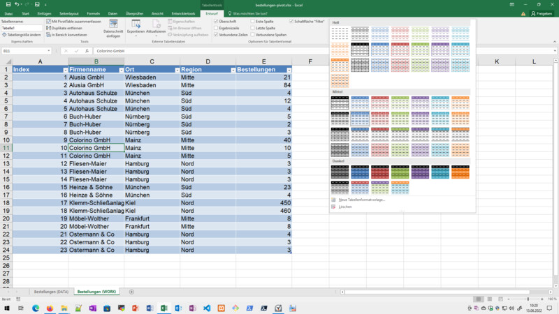The height and width of the screenshot is (314, 559).
Task: Save the workbook using the quick access icon
Action: (8, 5)
